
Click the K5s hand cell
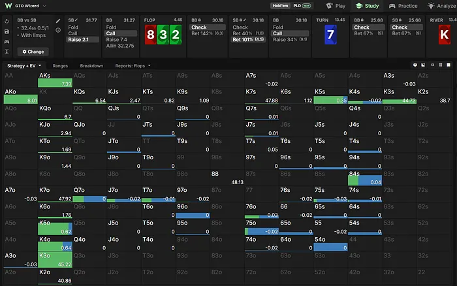[x=330, y=96]
